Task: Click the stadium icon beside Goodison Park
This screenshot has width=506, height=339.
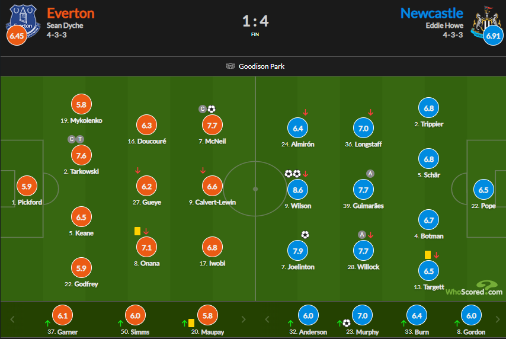Action: pos(230,66)
